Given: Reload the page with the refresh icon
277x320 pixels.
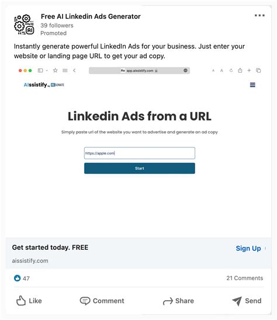Looking at the screenshot, I should 231,71.
